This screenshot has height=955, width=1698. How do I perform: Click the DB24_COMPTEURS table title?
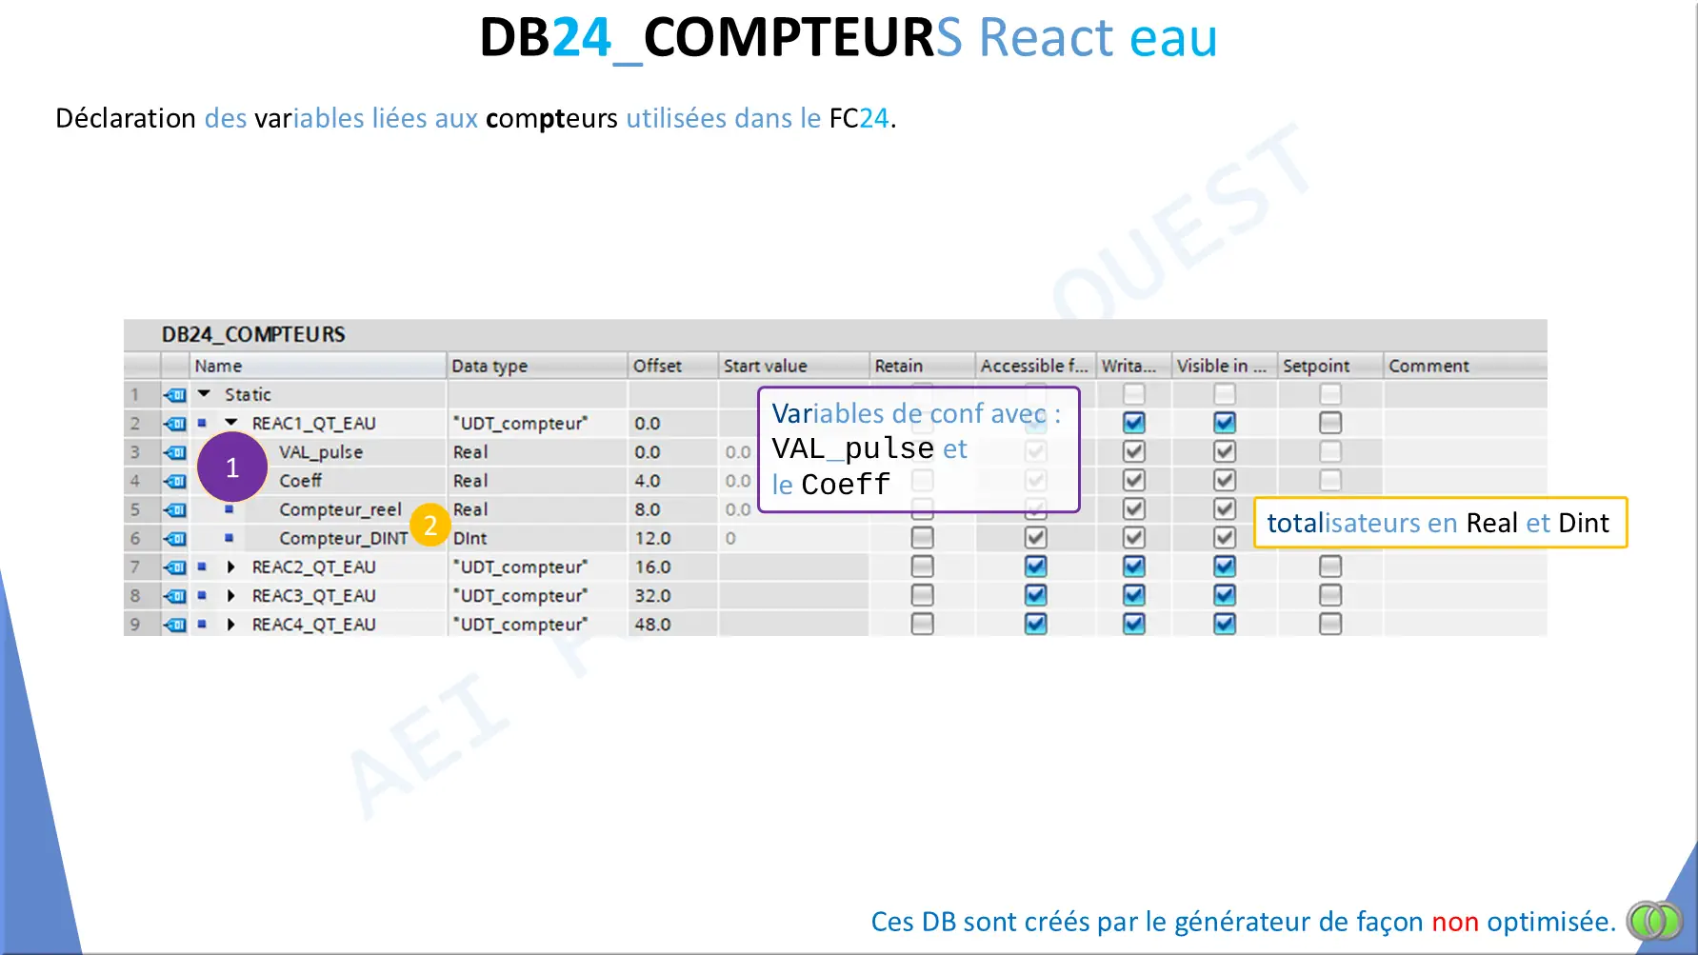[253, 334]
